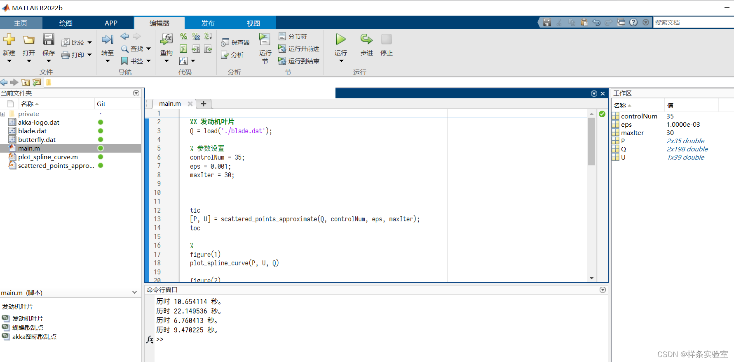Close the main.m editor tab

[190, 104]
